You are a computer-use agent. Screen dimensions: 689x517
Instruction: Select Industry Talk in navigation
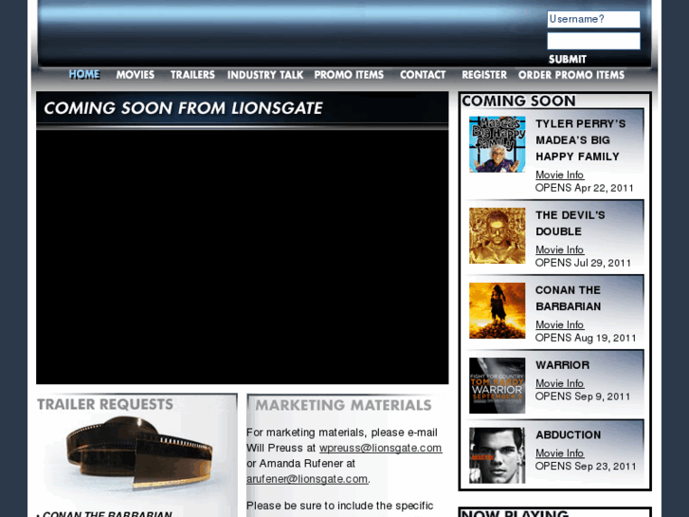coord(265,75)
